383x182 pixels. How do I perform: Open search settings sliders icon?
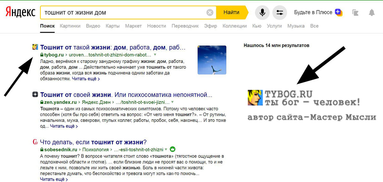(x=280, y=13)
